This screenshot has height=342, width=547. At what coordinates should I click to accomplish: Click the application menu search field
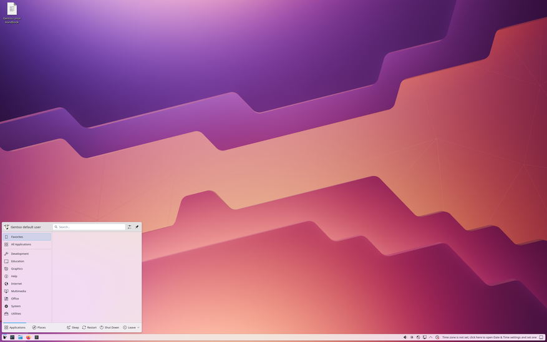[x=89, y=227]
